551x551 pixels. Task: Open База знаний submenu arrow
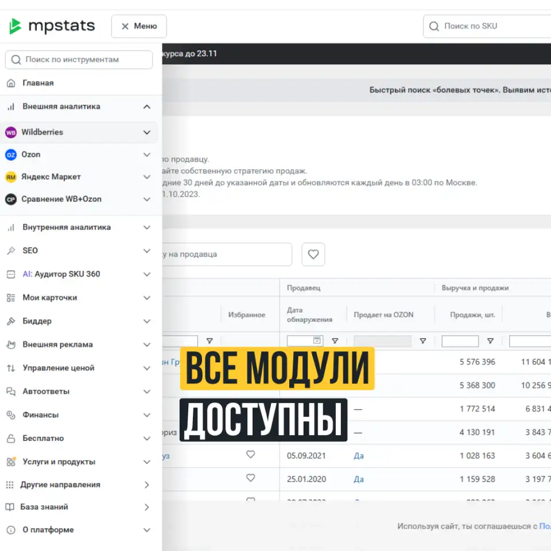tap(147, 507)
